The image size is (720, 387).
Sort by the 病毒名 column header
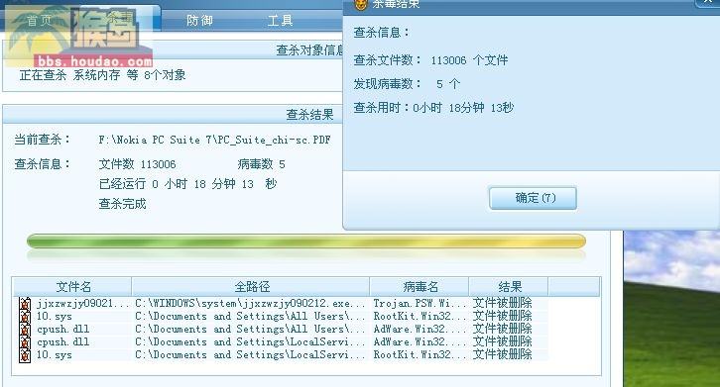pos(420,287)
